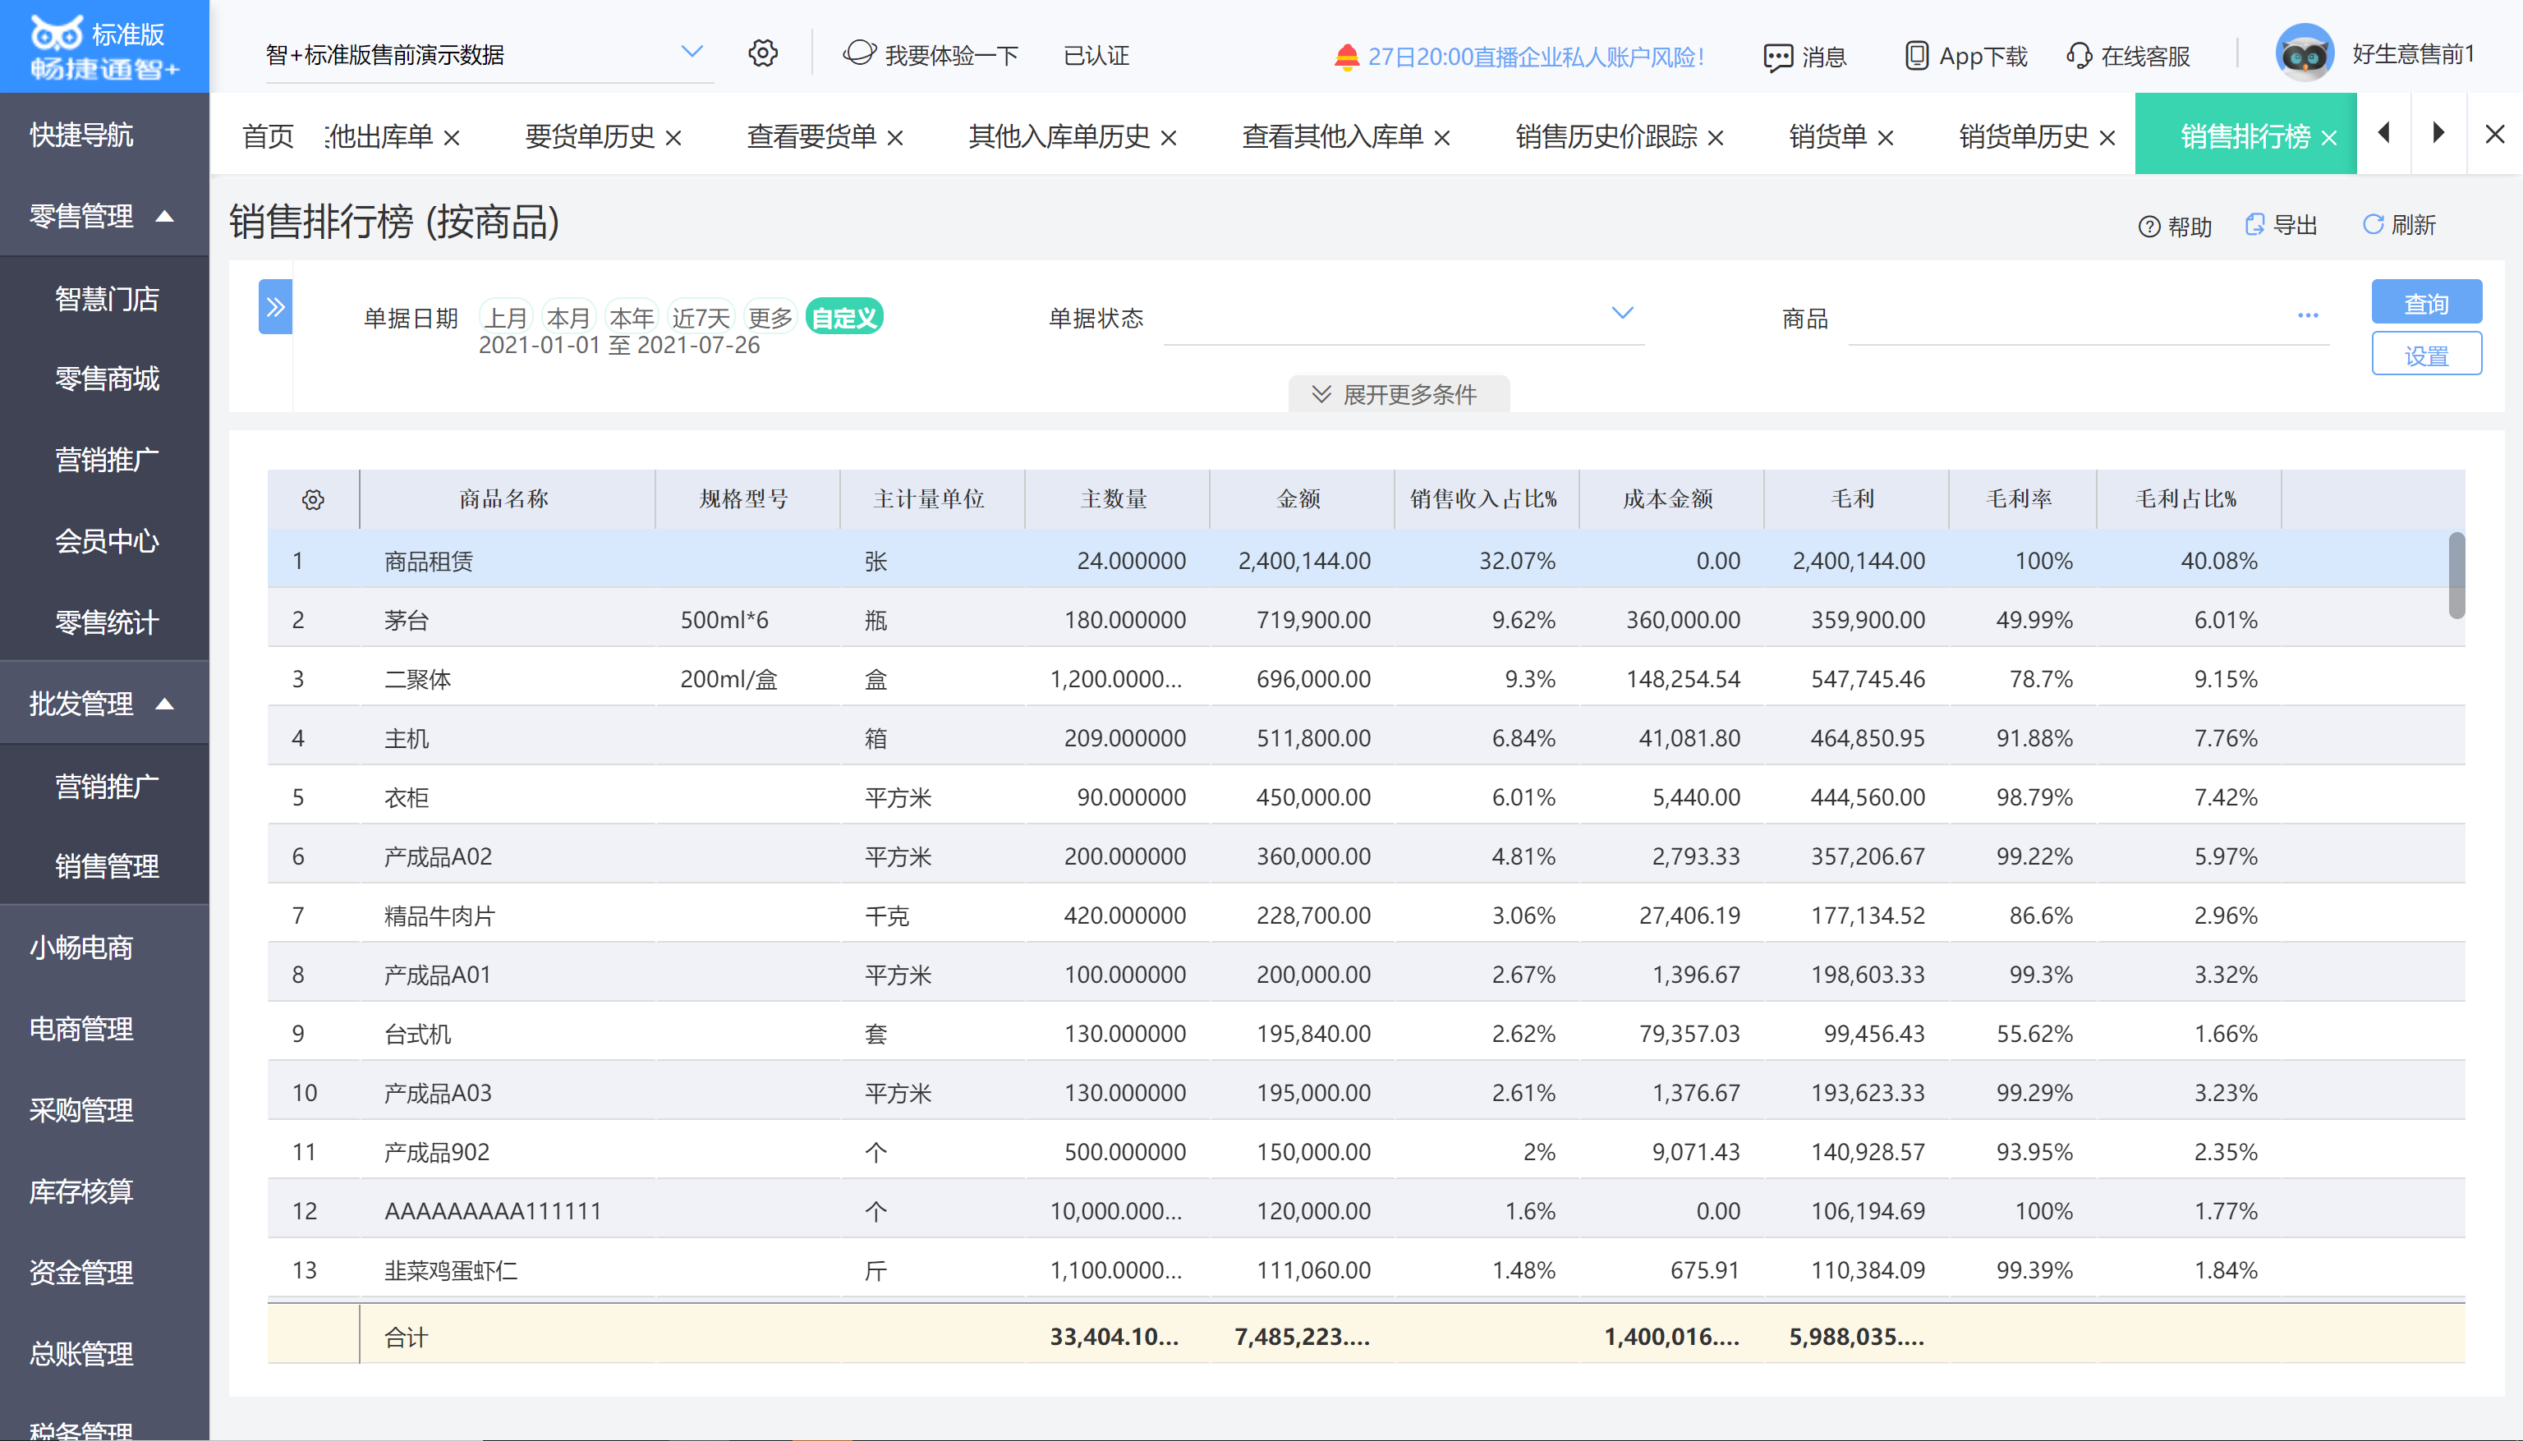Open the 消息 messages icon
The image size is (2523, 1441).
(1778, 57)
